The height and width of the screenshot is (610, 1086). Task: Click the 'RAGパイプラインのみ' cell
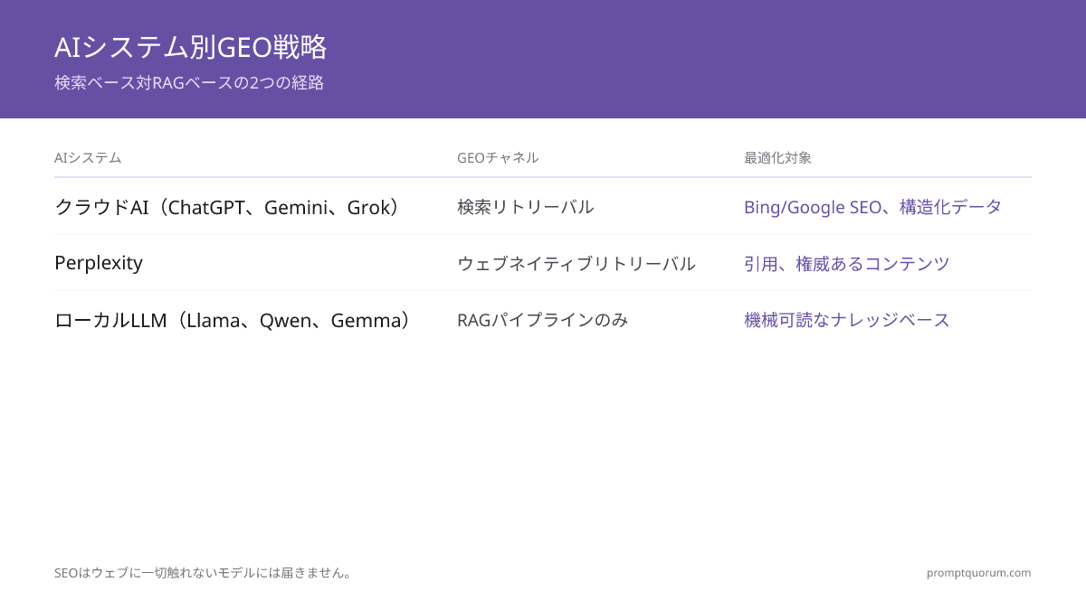543,320
